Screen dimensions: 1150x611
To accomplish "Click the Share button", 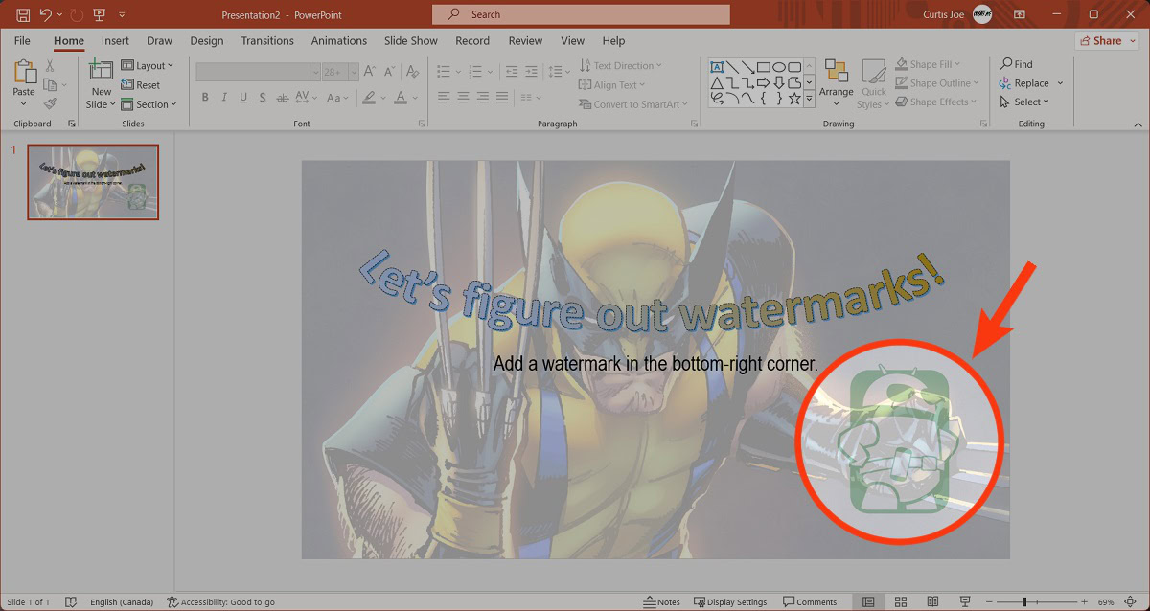I will tap(1100, 41).
